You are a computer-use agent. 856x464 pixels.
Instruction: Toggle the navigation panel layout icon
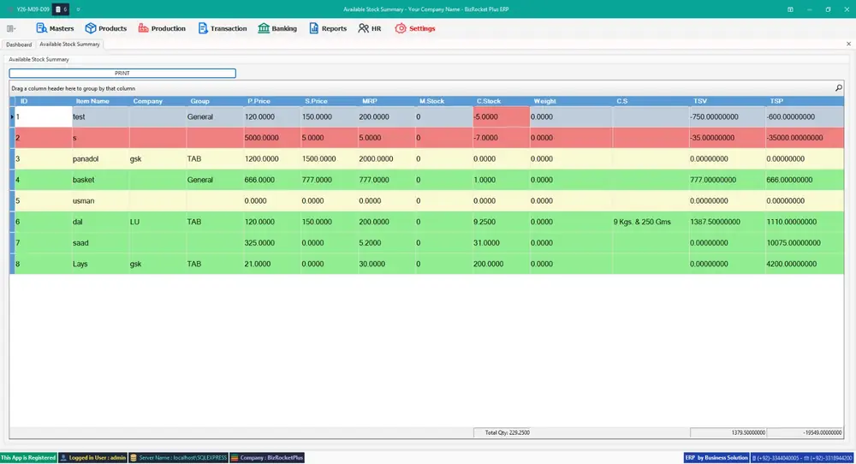click(x=11, y=28)
